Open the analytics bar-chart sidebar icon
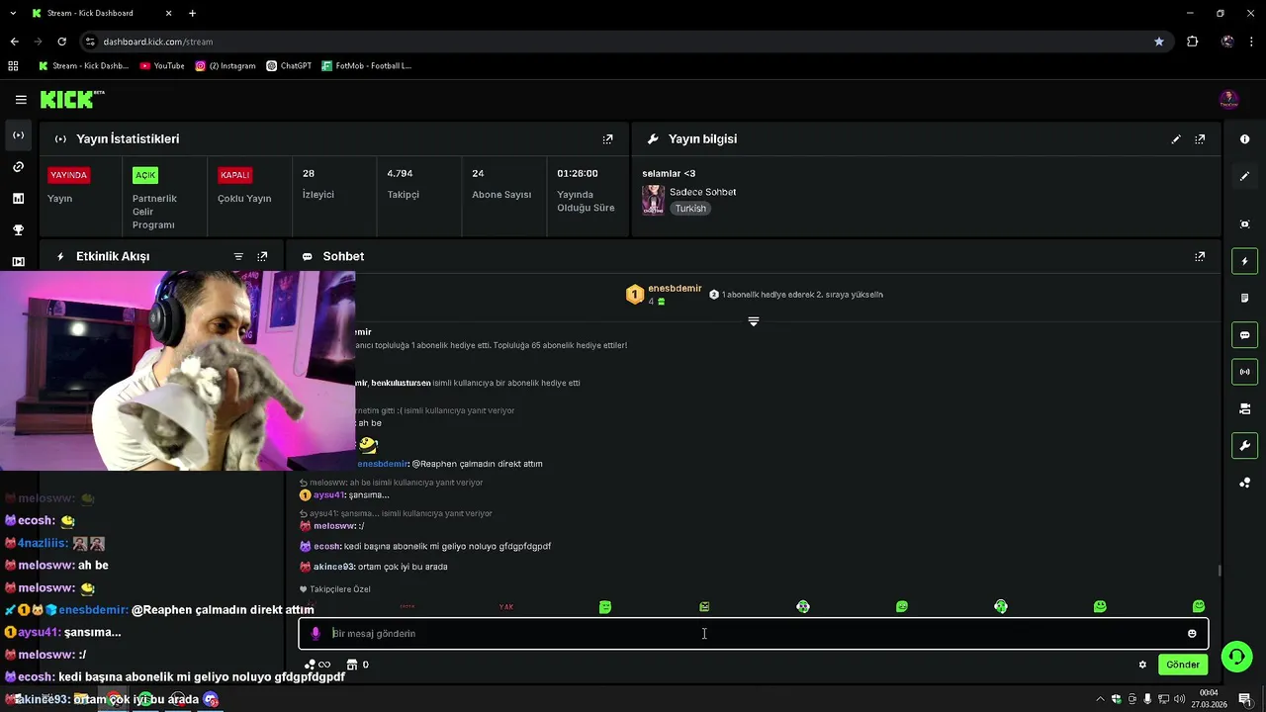 click(x=18, y=199)
